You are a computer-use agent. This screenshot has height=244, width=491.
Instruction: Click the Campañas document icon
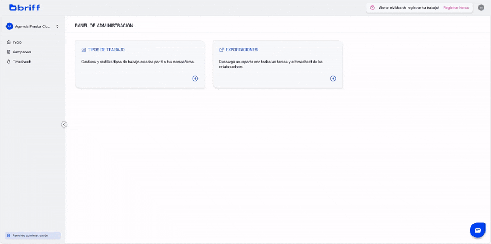(9, 52)
